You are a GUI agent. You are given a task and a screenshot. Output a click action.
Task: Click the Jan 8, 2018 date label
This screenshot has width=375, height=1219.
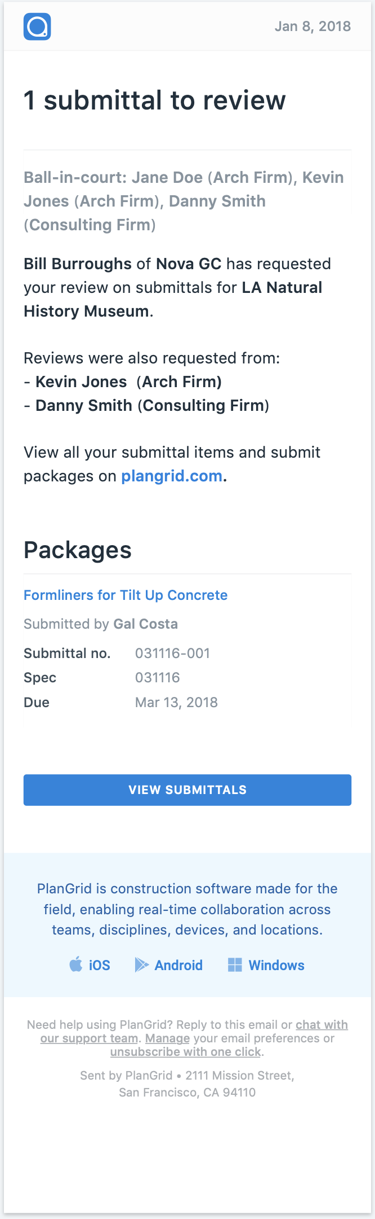click(x=314, y=26)
